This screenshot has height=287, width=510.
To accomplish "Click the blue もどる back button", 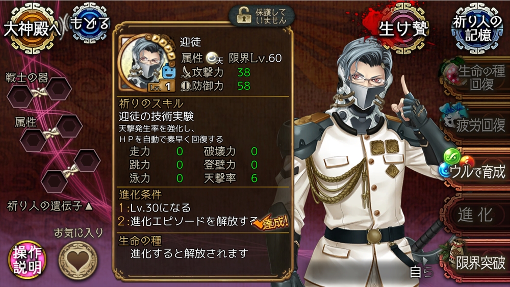I will [90, 23].
